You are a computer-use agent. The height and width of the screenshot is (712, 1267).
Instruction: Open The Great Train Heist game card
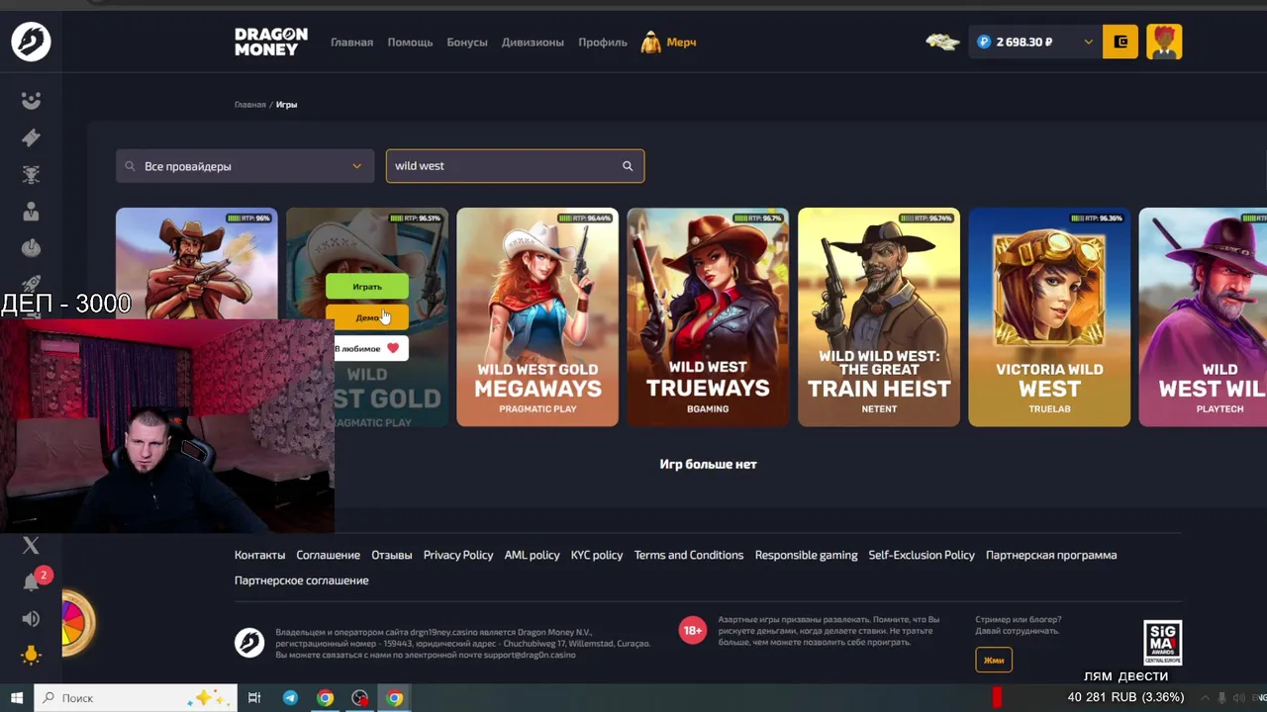879,316
